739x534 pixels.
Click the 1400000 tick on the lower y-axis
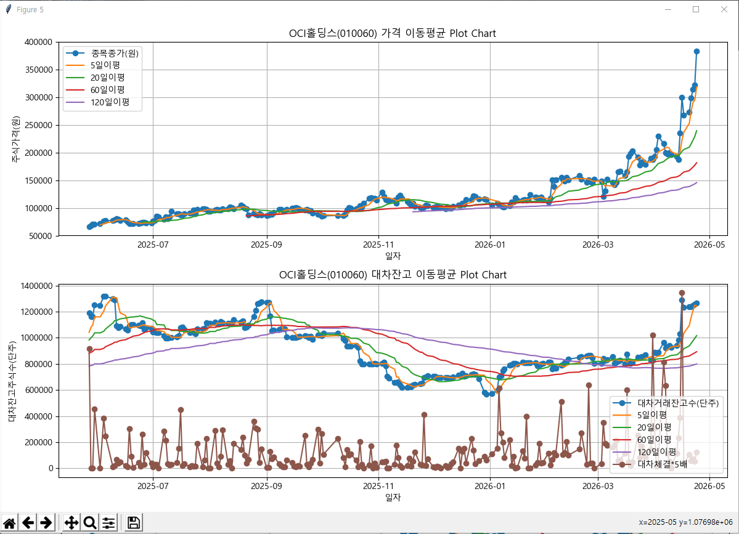[37, 286]
